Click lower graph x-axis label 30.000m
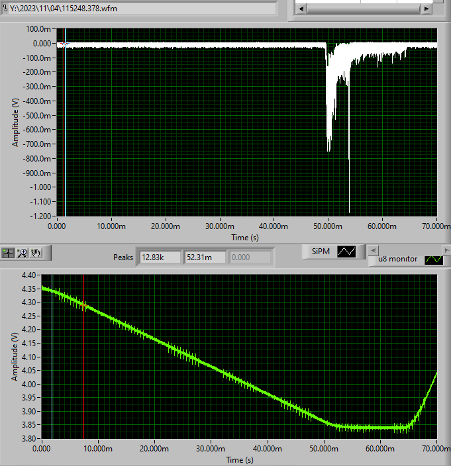 (x=211, y=449)
